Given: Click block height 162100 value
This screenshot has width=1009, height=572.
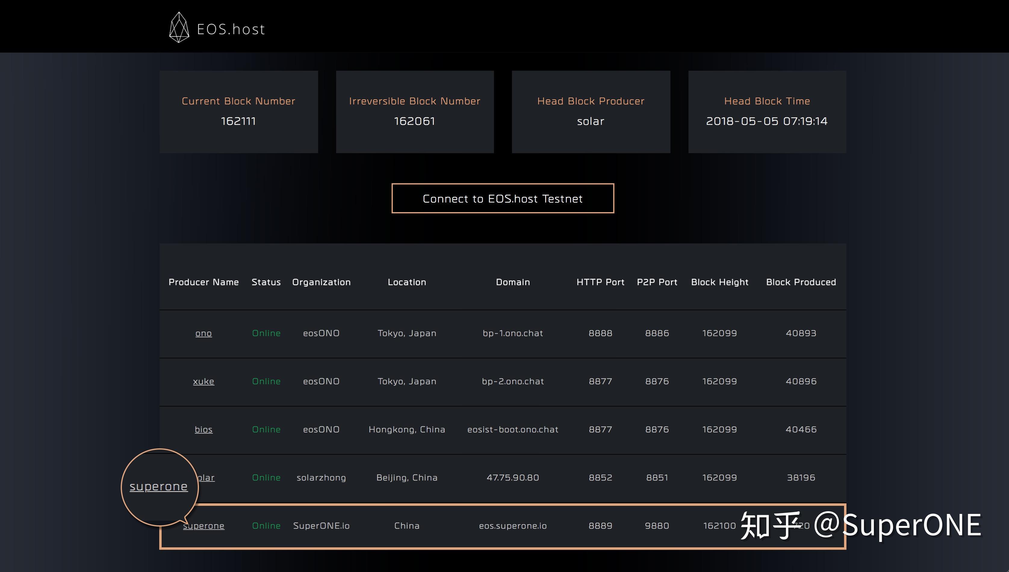Looking at the screenshot, I should [x=719, y=526].
